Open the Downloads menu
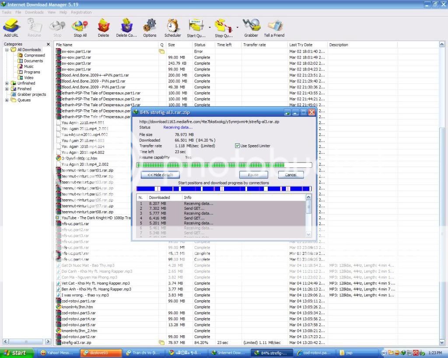This screenshot has height=358, width=448. (x=34, y=12)
